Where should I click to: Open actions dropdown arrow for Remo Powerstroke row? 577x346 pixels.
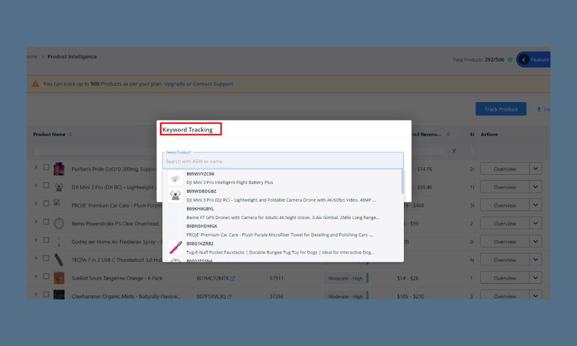click(535, 223)
